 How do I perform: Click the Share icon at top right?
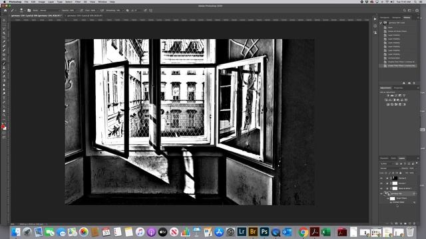click(417, 11)
